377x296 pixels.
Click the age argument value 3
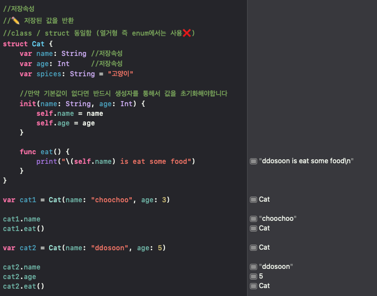tap(164, 200)
